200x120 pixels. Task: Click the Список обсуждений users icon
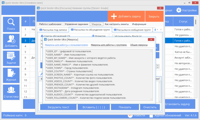click(x=42, y=36)
